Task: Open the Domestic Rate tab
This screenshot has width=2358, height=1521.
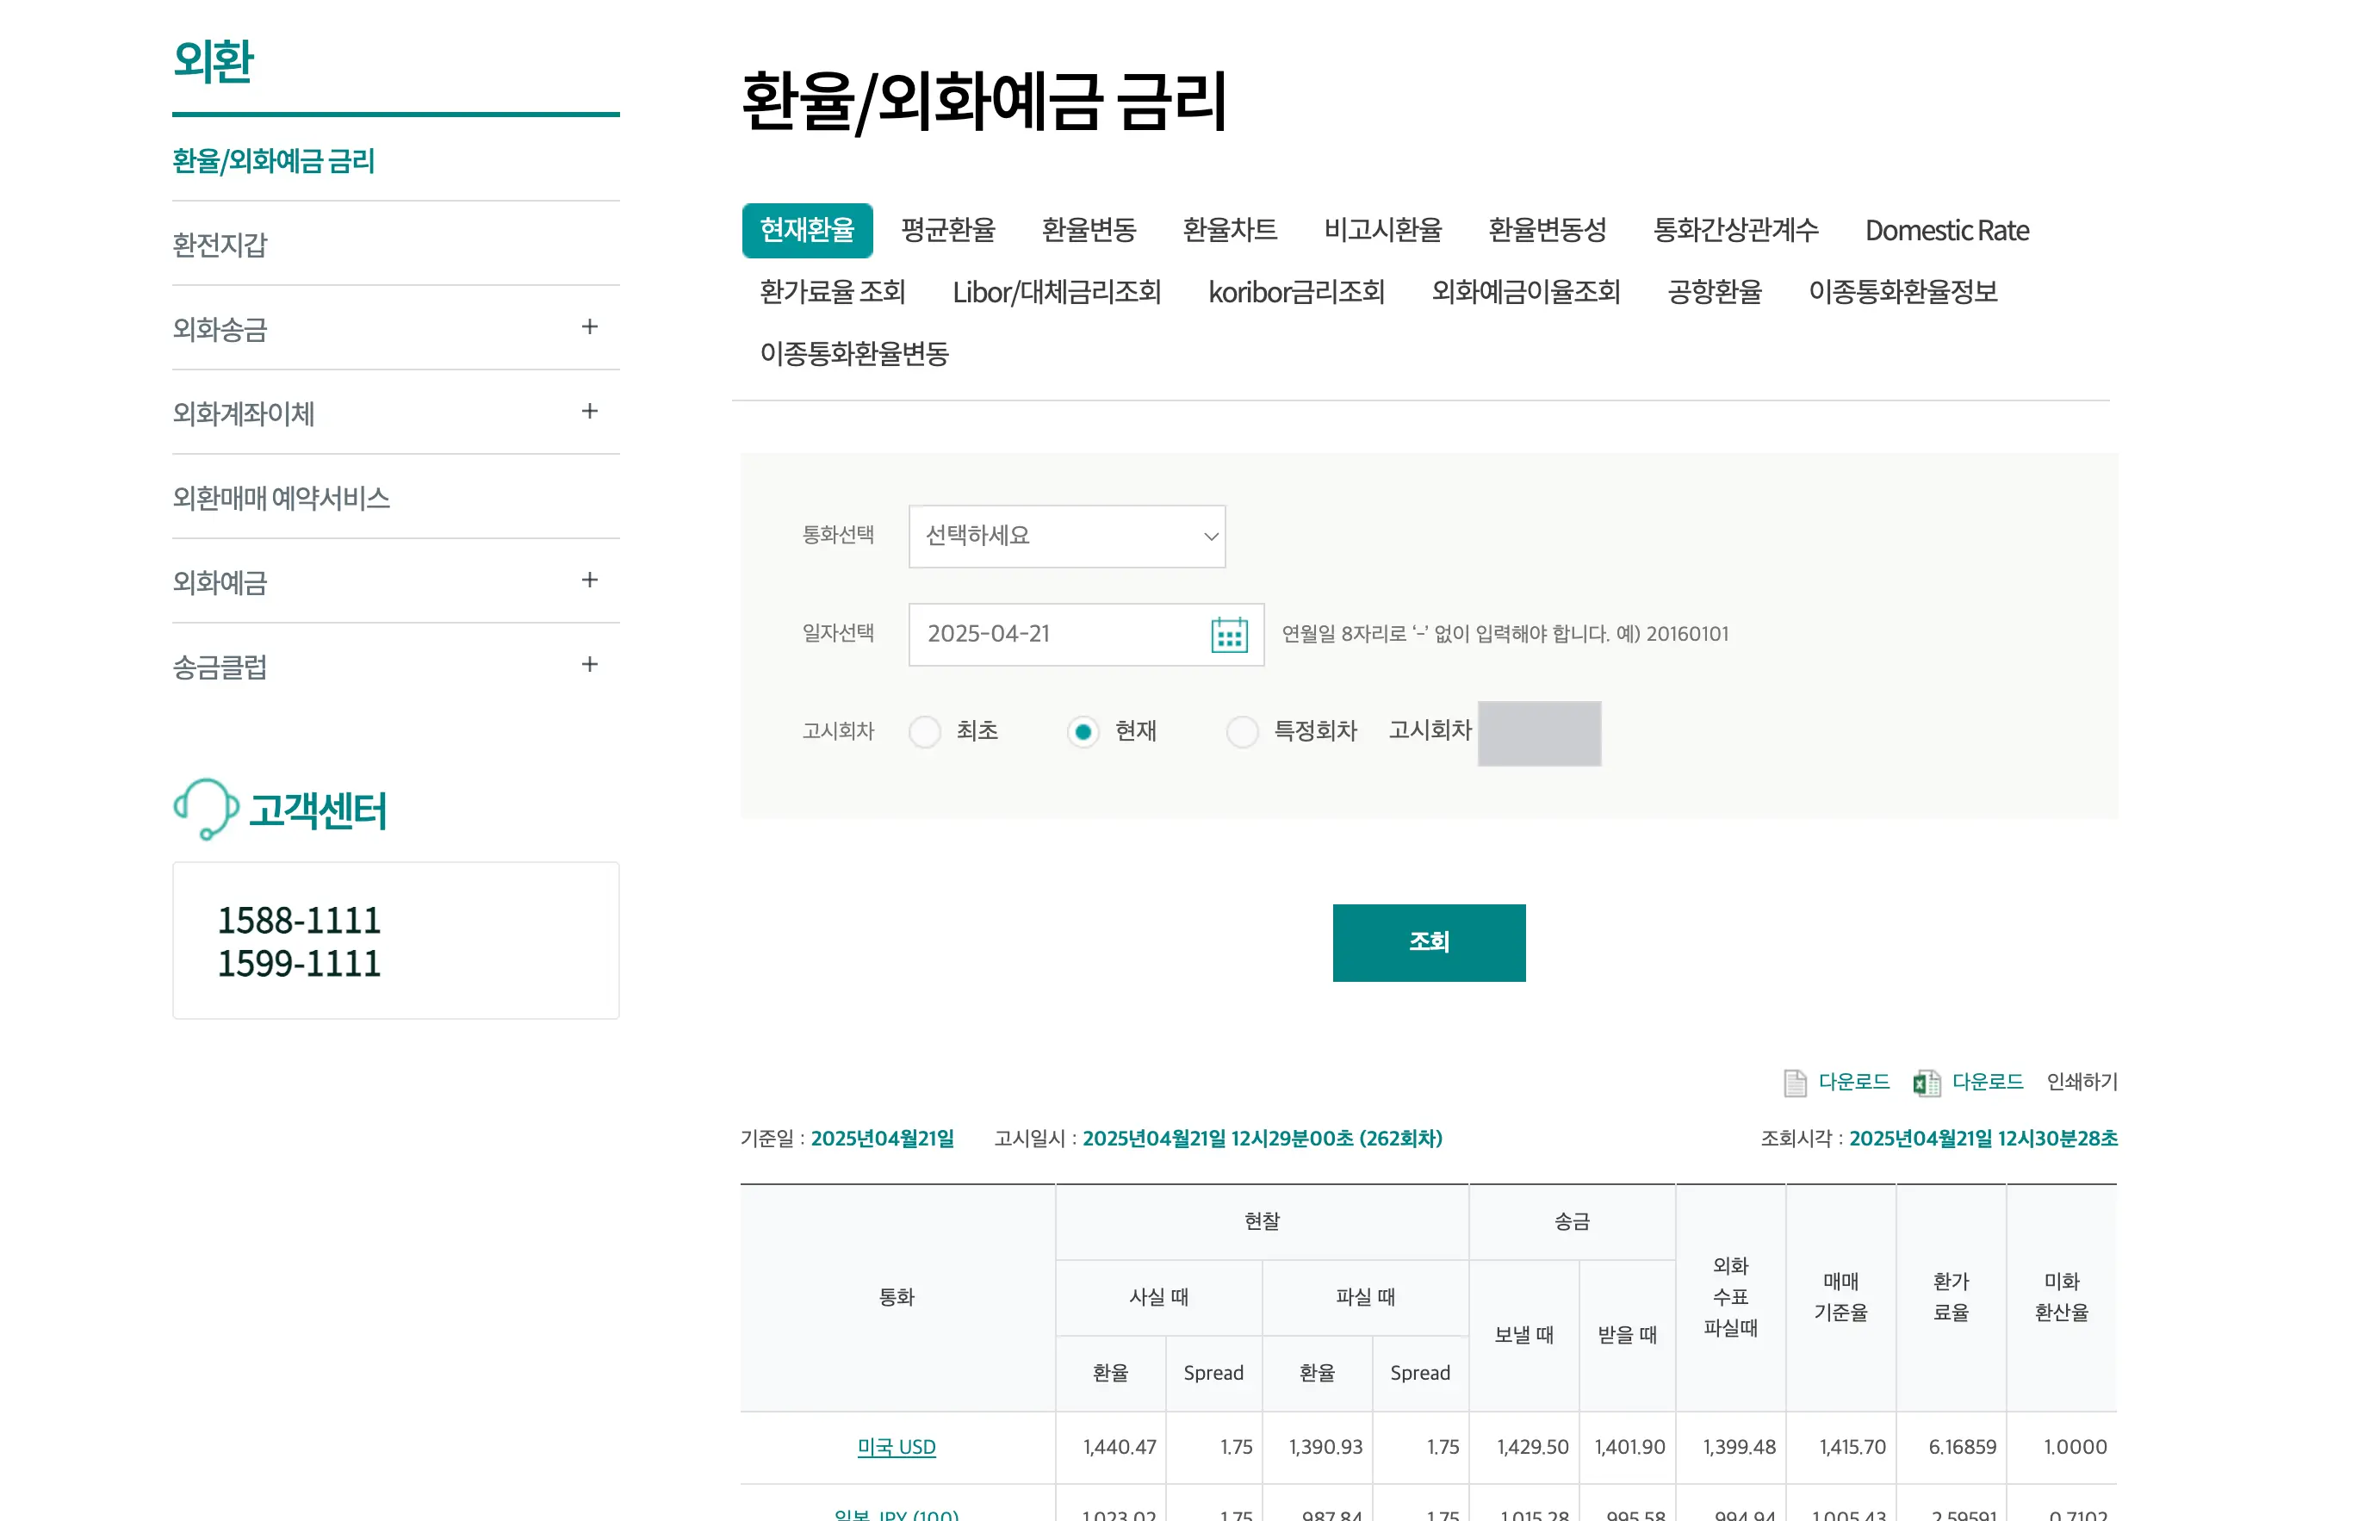Action: 1945,230
